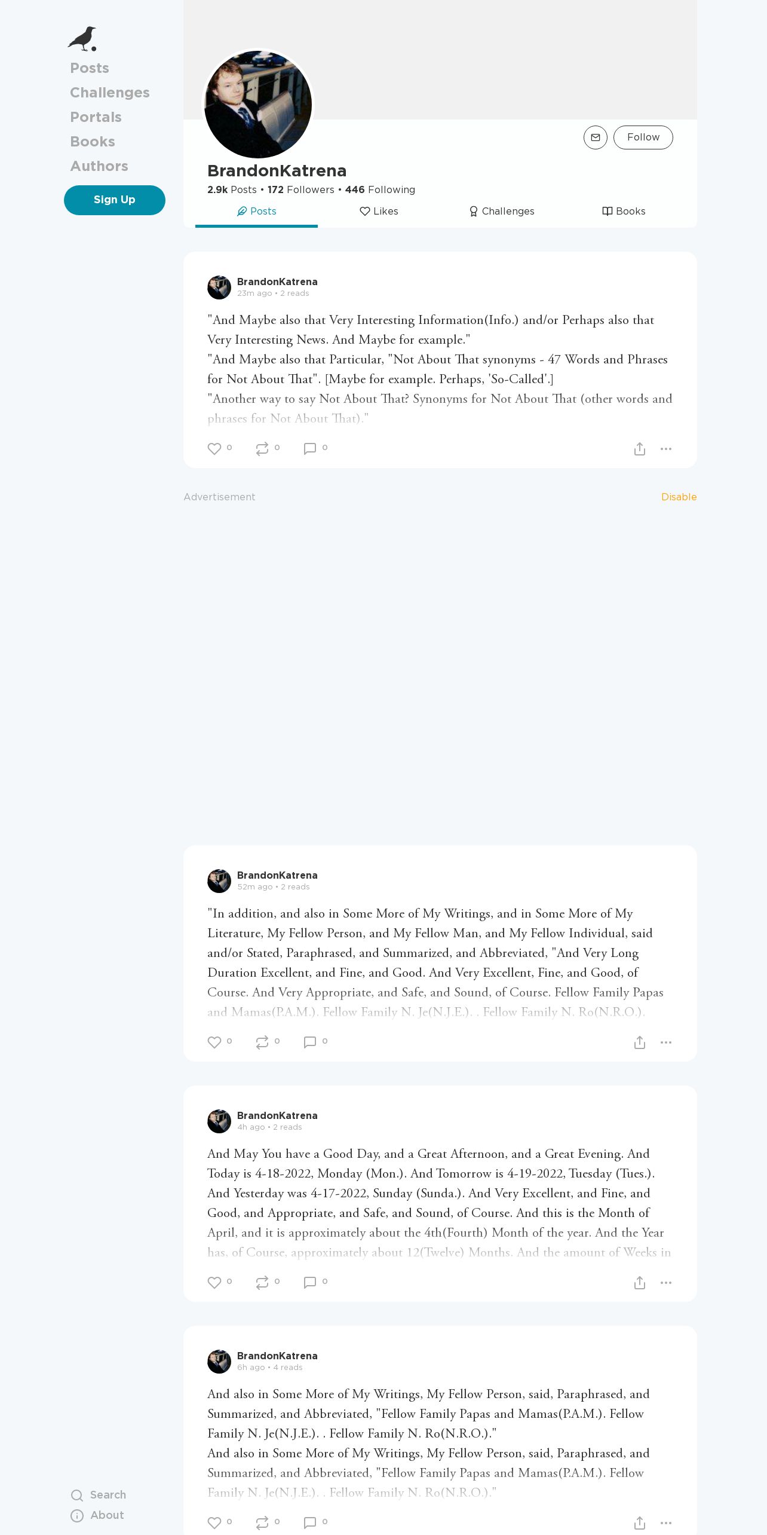767x1535 pixels.
Task: Open more options on 23m ago post
Action: pos(666,449)
